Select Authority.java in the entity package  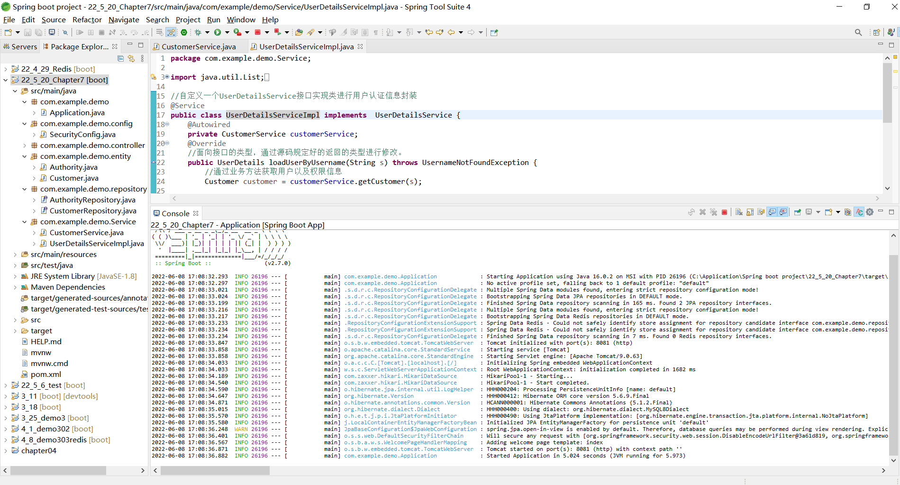pos(73,167)
